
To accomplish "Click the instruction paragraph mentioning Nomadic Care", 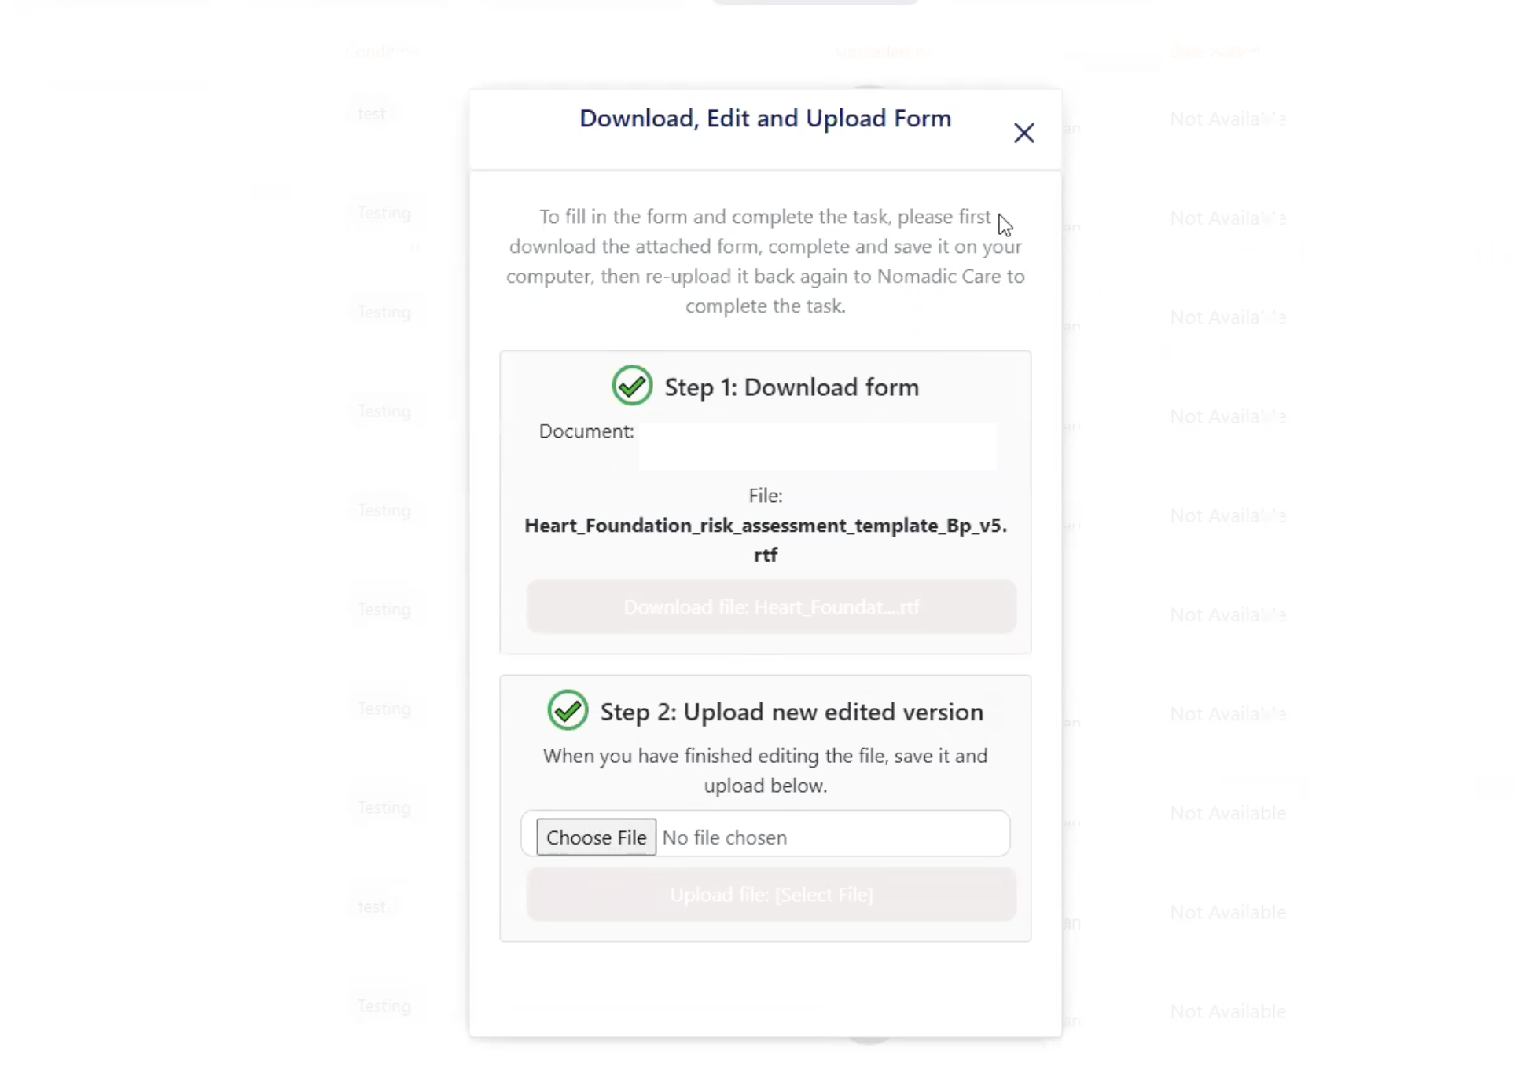I will pyautogui.click(x=765, y=261).
